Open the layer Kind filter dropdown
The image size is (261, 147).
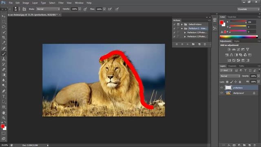tap(226, 71)
